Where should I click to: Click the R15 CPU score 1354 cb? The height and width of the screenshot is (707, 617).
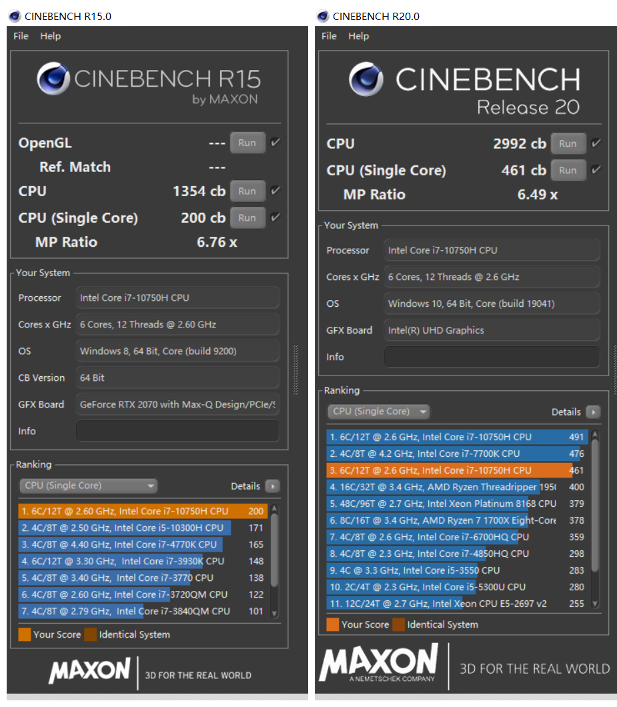tap(199, 191)
